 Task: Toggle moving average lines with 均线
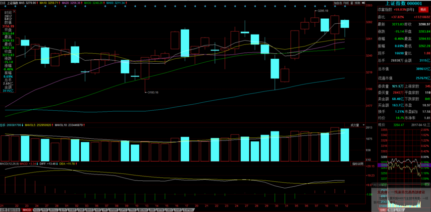346,3
